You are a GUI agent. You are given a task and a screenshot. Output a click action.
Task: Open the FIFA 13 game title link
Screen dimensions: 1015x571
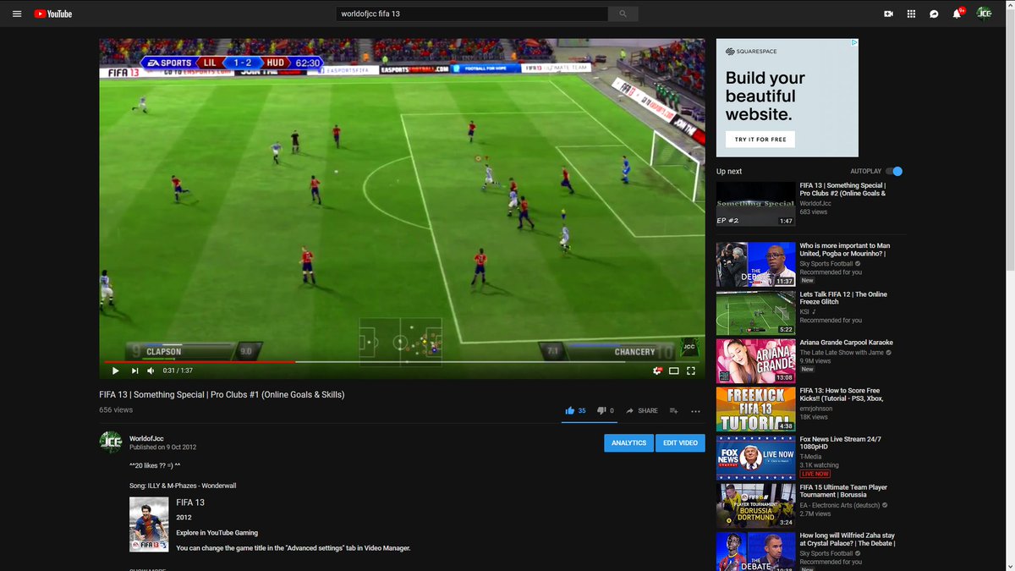pos(190,502)
